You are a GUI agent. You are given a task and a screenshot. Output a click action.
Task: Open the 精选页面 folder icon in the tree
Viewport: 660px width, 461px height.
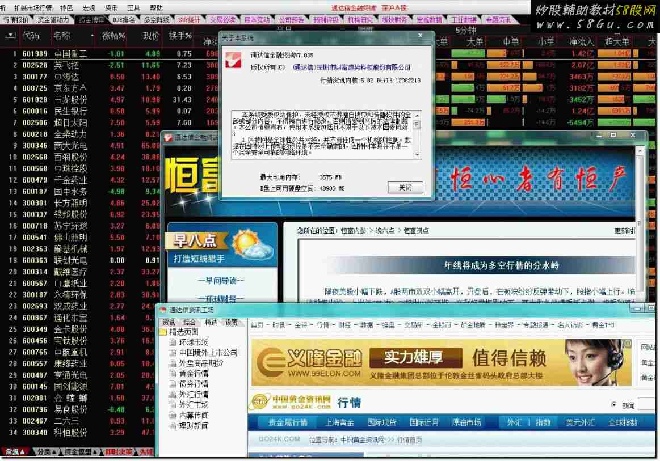coord(163,332)
